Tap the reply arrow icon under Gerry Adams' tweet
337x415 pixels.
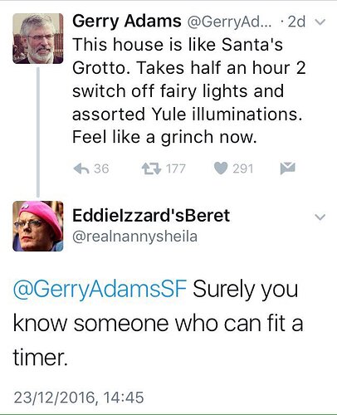pyautogui.click(x=81, y=168)
